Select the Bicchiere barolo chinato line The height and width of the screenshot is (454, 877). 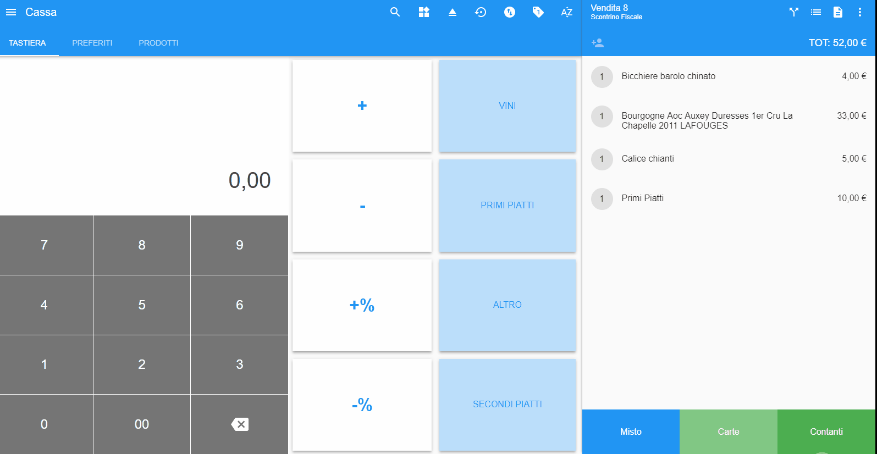(729, 76)
